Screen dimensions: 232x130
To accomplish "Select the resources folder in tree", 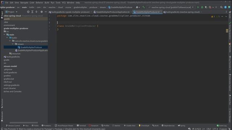I will 15,54.
